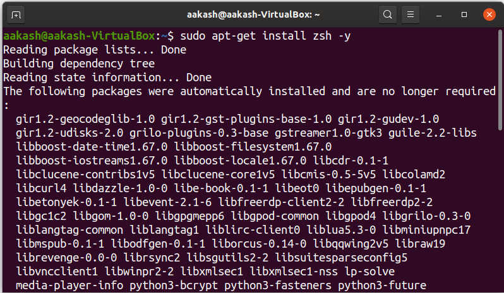The width and height of the screenshot is (504, 293).
Task: Click the gstreamer1.0-gtk3 package name
Action: (328, 133)
